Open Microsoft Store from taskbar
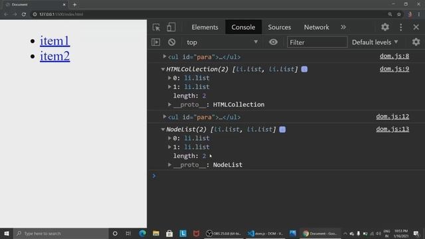Screen dimensions: 425x239 tap(169, 233)
